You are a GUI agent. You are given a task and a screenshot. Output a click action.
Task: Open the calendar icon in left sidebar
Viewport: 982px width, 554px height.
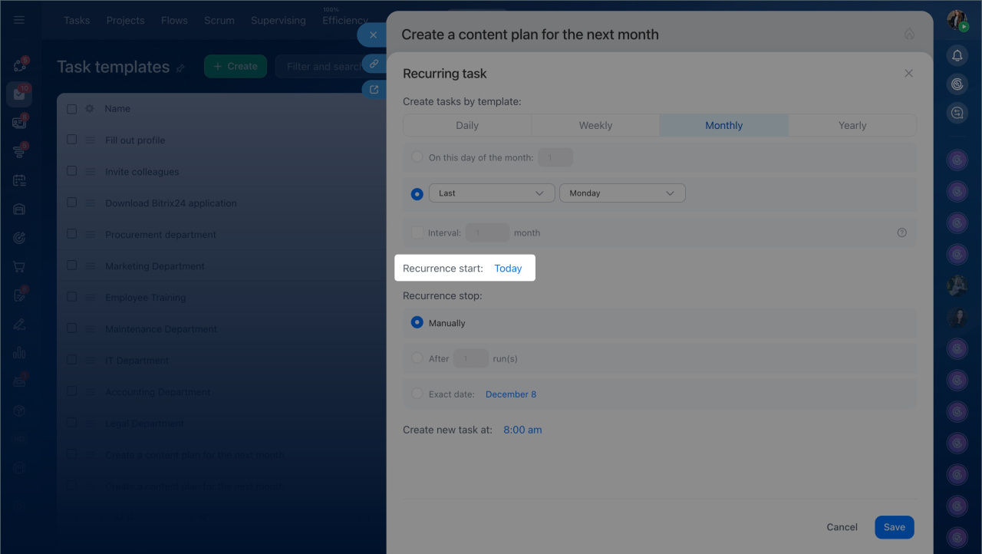click(x=19, y=180)
